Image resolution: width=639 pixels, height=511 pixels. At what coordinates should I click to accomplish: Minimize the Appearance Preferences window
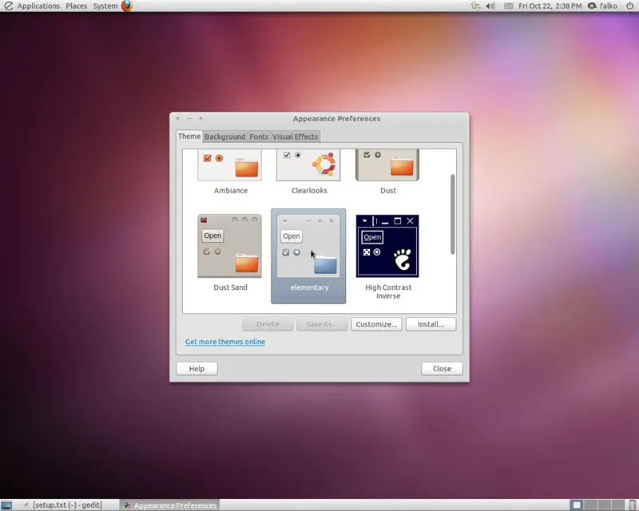pos(189,119)
